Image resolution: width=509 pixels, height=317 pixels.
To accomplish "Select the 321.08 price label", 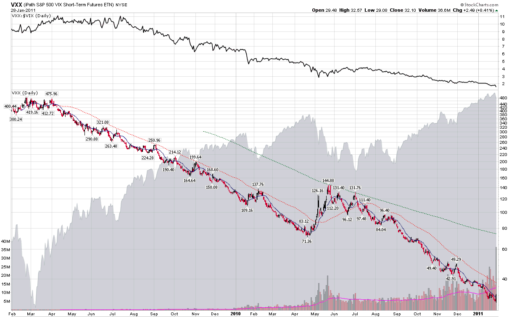I will click(x=102, y=122).
